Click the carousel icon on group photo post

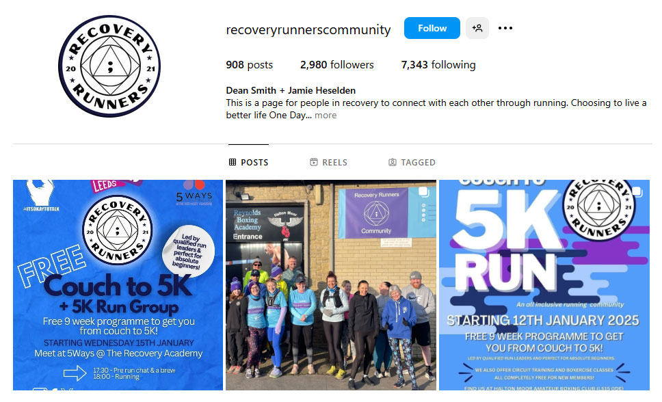click(423, 193)
